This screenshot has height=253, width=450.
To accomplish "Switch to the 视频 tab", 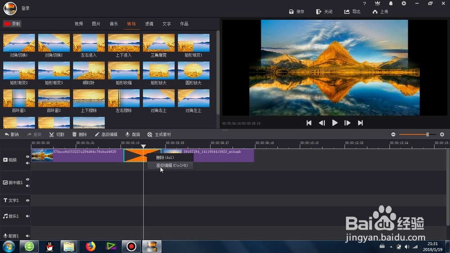I will click(79, 24).
